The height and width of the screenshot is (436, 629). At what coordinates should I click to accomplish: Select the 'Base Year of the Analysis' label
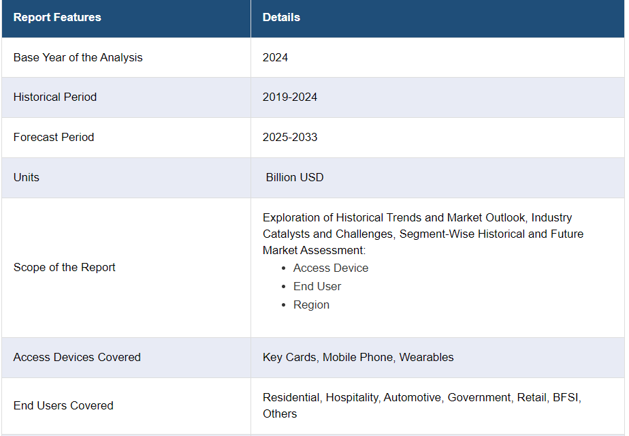(x=78, y=57)
